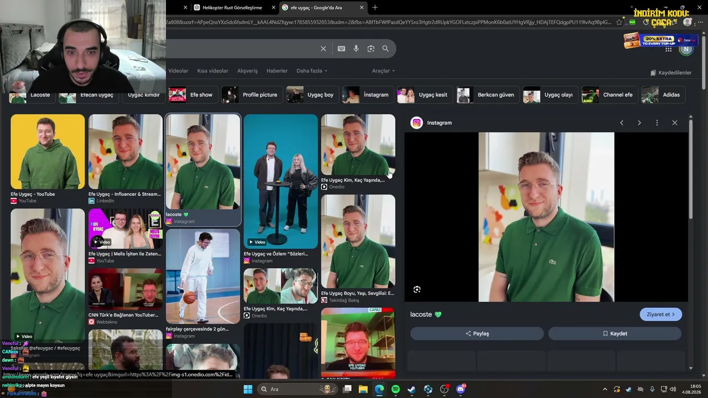The width and height of the screenshot is (708, 398).
Task: Search inside the preview image with Lens
Action: click(417, 290)
